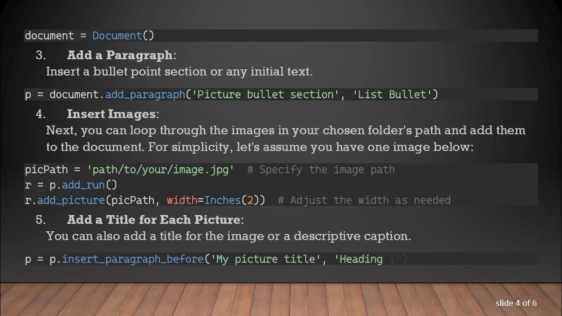
Task: Click the 'You can also add a title' sentence
Action: (228, 236)
